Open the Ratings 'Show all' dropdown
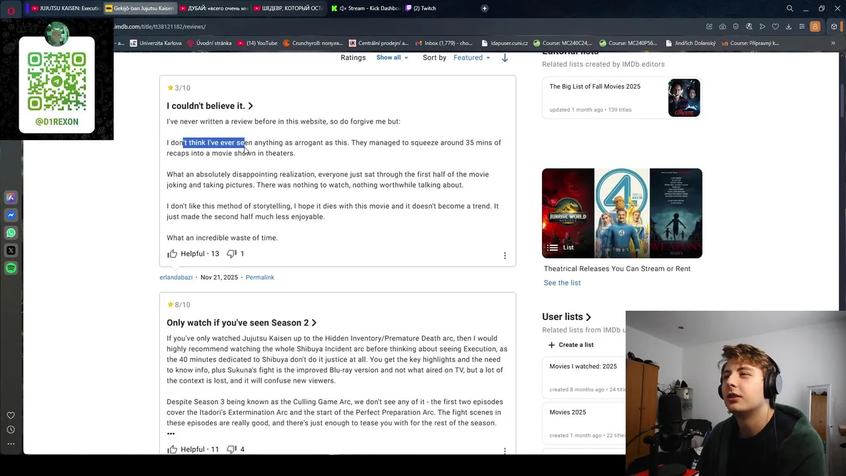Image resolution: width=846 pixels, height=476 pixels. click(x=392, y=58)
